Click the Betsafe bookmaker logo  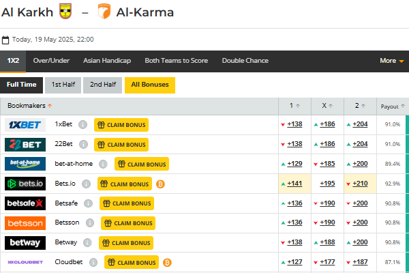click(25, 203)
